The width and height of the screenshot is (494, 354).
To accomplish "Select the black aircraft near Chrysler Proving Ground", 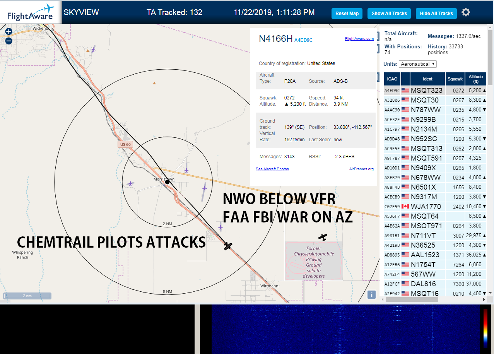I will point(323,236).
